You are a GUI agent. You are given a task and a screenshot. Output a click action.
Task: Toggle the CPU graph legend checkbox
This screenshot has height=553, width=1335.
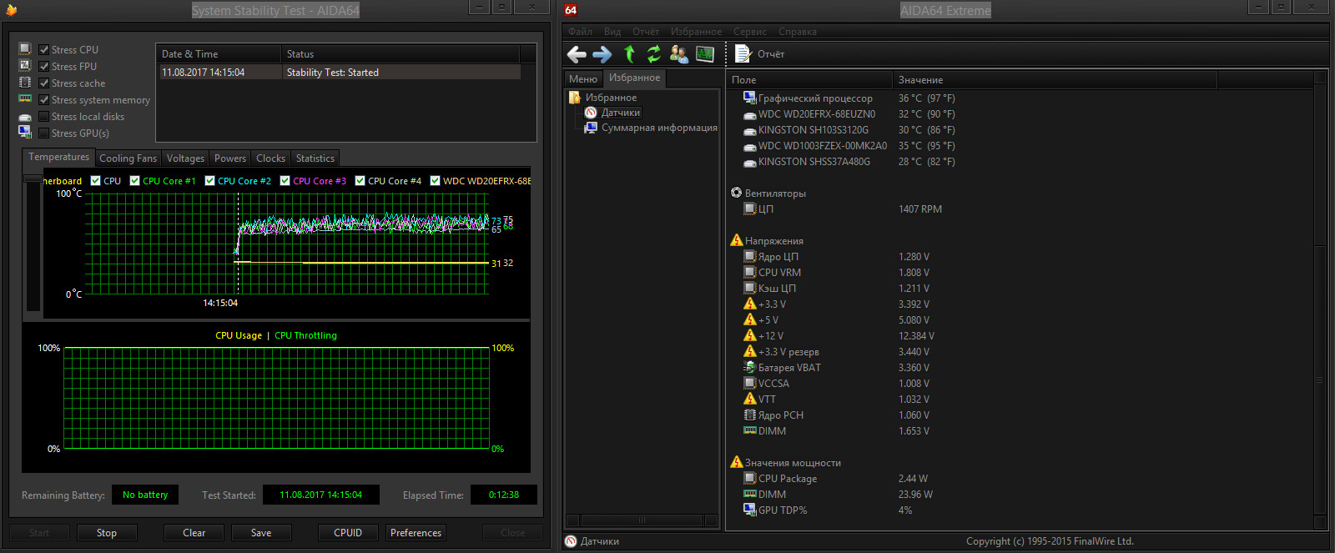(x=96, y=180)
